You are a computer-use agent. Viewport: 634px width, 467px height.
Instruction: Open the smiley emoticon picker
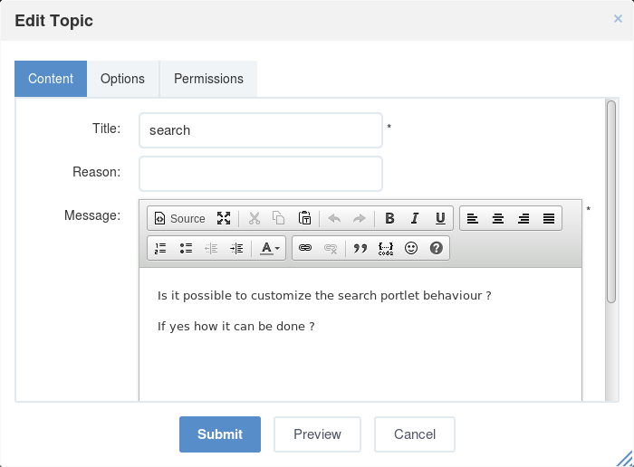(x=411, y=248)
